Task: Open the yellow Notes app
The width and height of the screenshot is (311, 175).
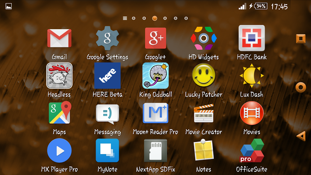Action: (x=203, y=150)
